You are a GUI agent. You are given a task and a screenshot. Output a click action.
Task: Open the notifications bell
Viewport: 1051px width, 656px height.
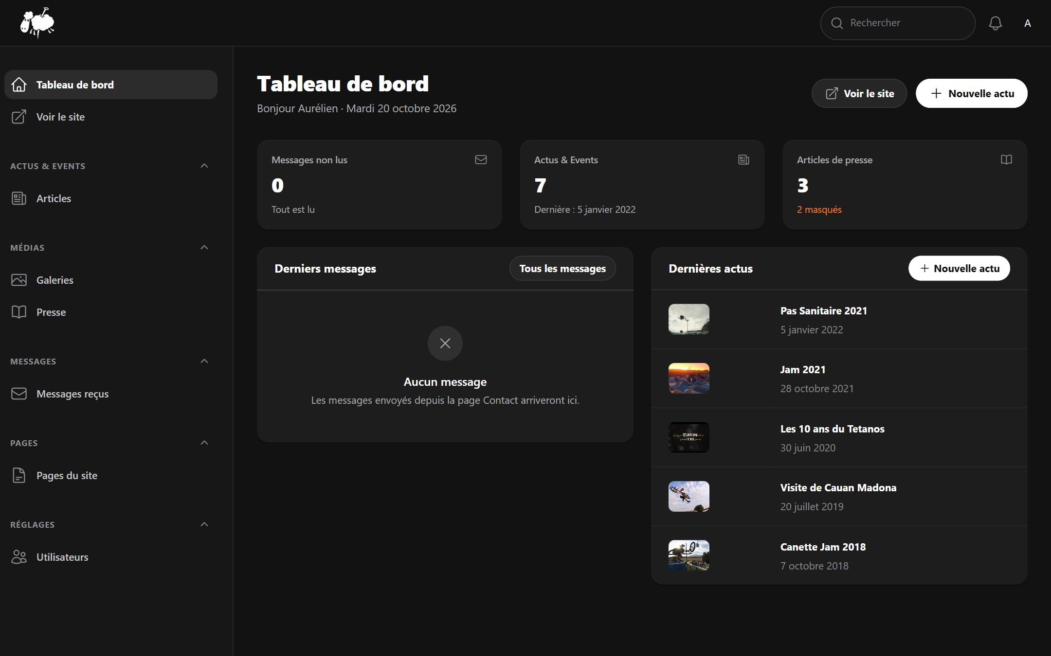pyautogui.click(x=995, y=23)
